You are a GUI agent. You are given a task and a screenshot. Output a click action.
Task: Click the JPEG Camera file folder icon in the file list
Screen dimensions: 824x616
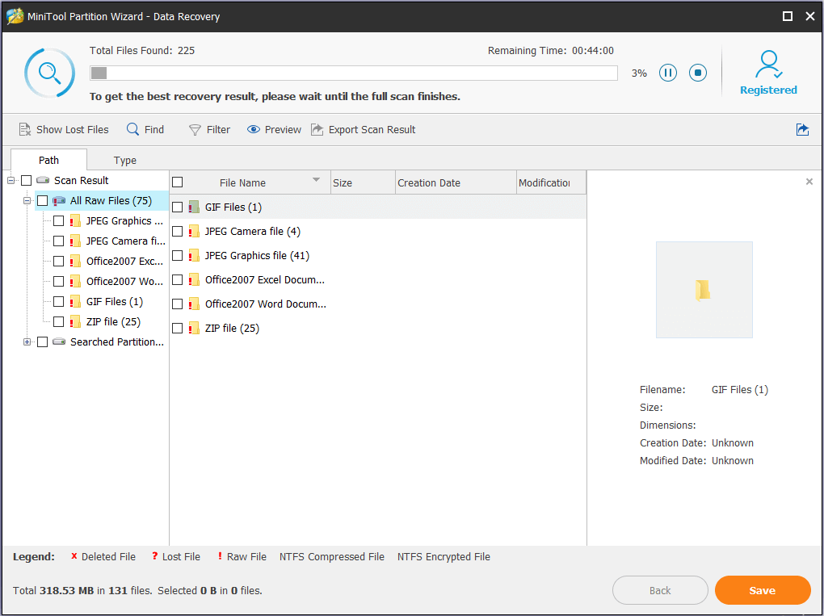pos(194,231)
